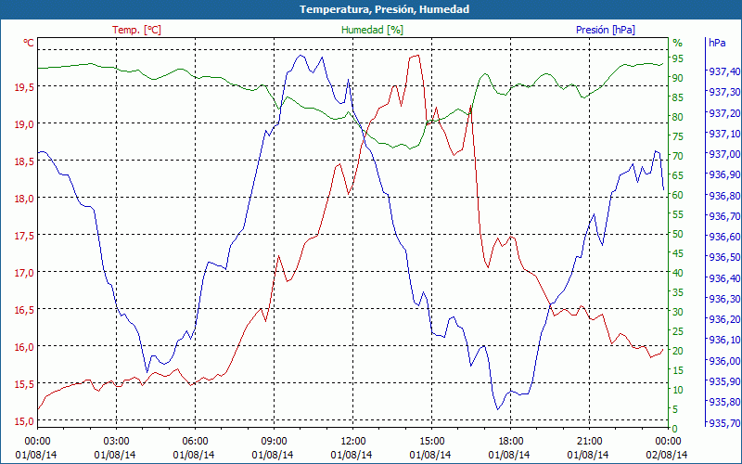Screen dimensions: 742x464
Task: Click temperature axis value 17,0
Action: pyautogui.click(x=25, y=273)
